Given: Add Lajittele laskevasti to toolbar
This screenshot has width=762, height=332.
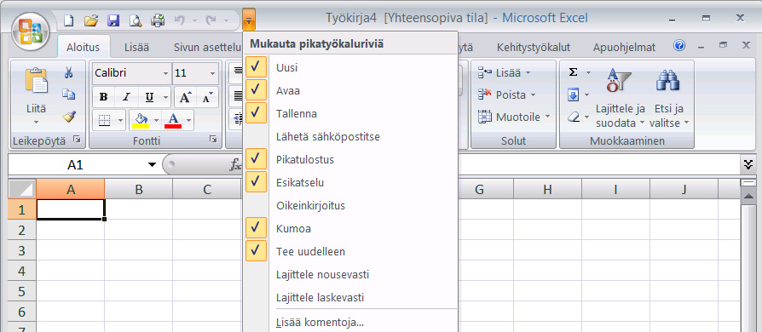Looking at the screenshot, I should click(350, 298).
